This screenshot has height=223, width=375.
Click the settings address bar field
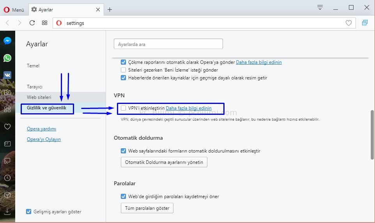204,23
